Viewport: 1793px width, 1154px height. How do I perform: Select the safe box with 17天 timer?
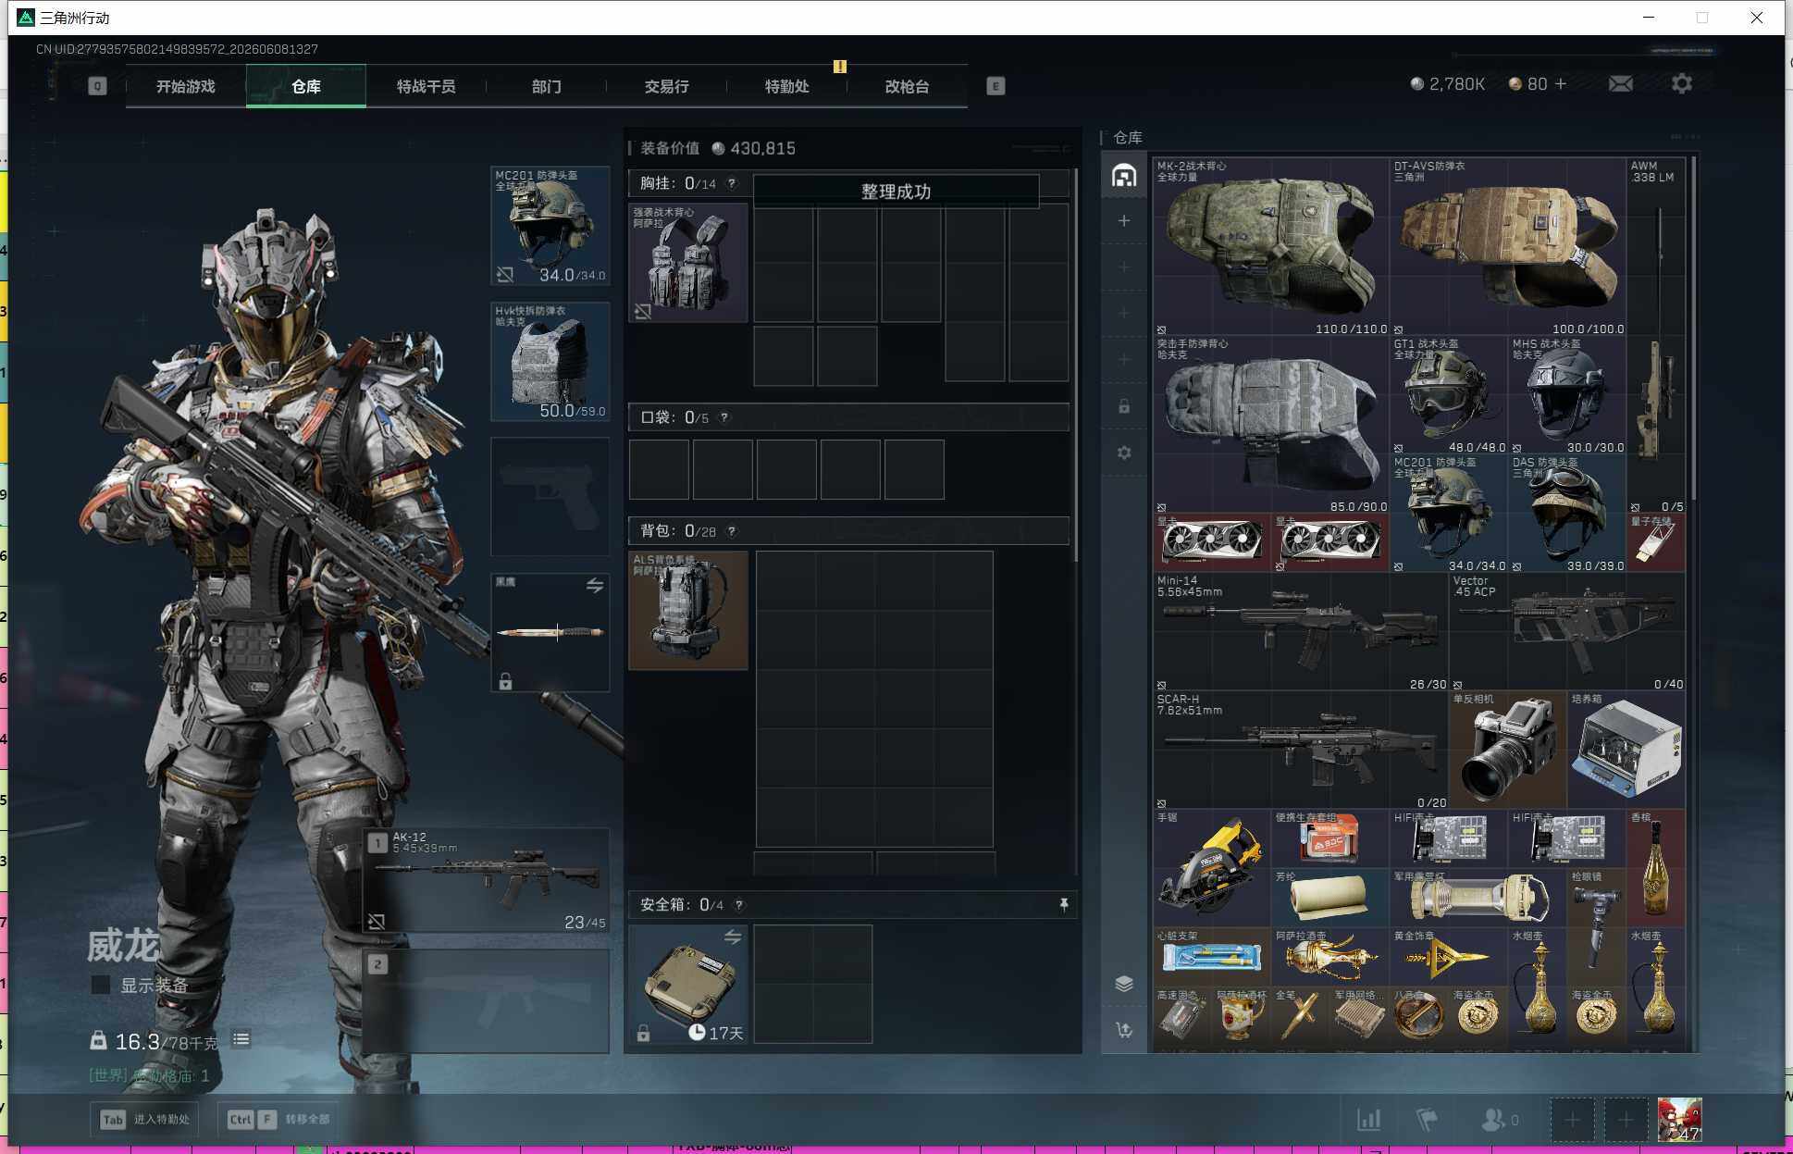pos(688,985)
